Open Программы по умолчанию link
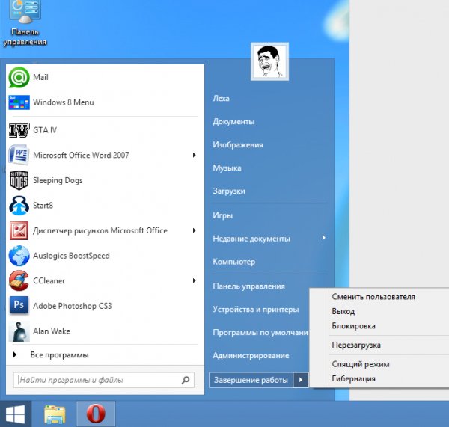 click(x=260, y=333)
